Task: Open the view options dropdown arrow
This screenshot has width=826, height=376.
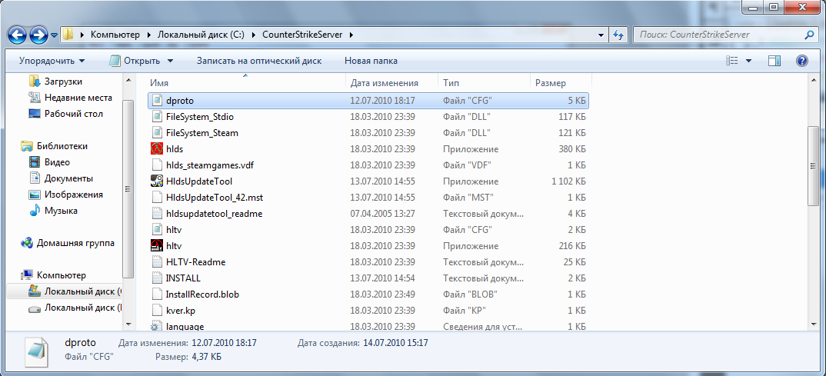Action: [748, 61]
